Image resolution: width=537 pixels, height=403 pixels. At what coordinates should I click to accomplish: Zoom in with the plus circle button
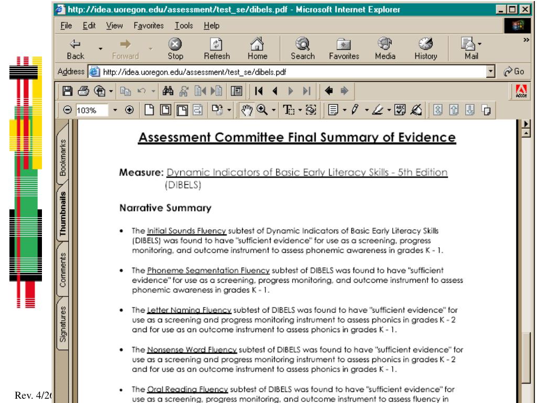pos(130,110)
